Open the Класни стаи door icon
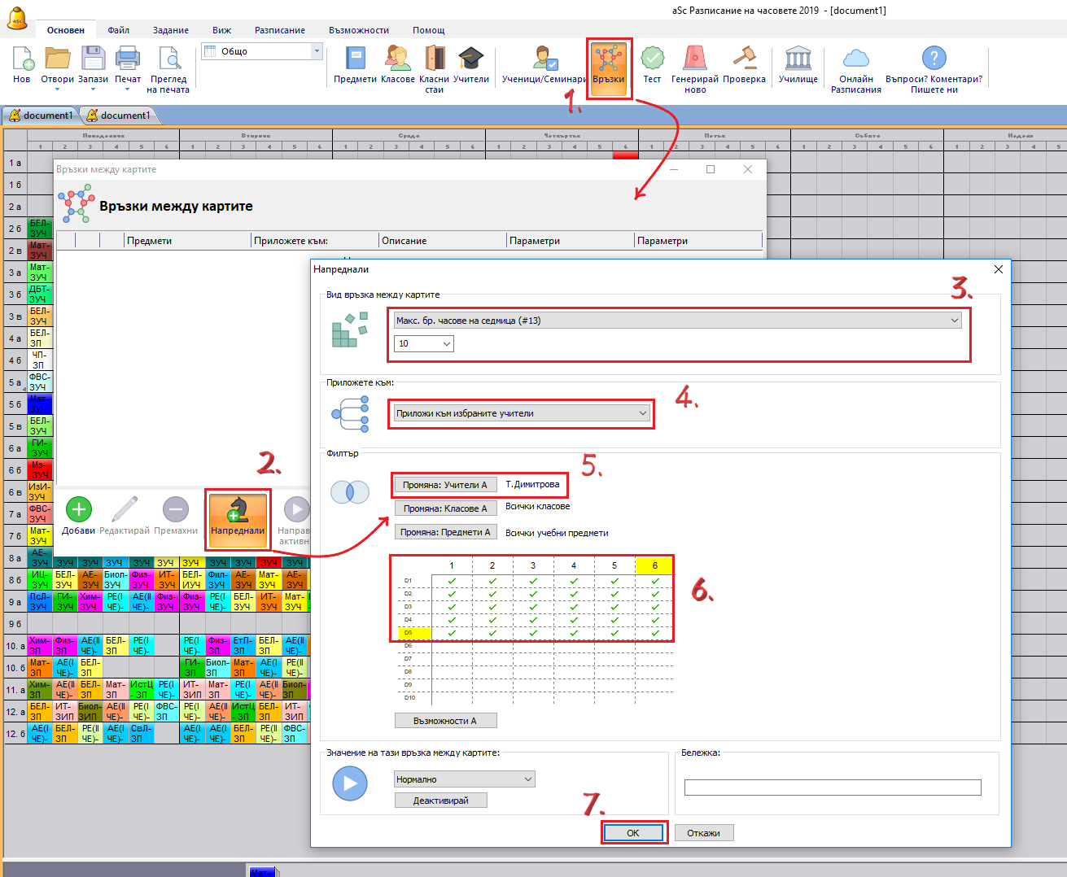 [x=435, y=59]
